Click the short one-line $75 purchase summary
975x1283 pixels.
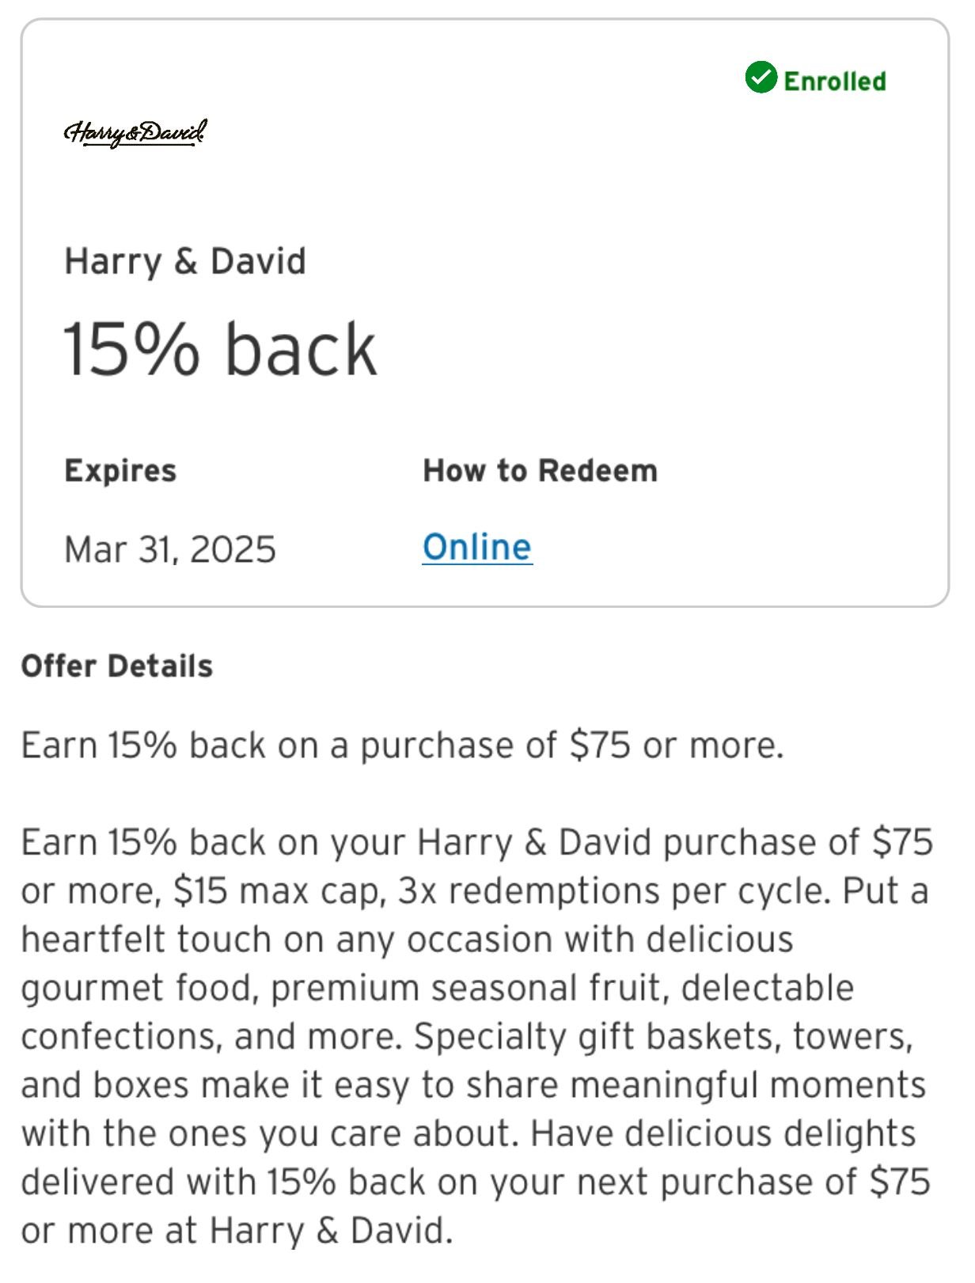click(402, 746)
